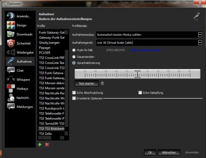Switch to the Chat section label
Image resolution: width=206 pixels, height=158 pixels.
pyautogui.click(x=20, y=71)
